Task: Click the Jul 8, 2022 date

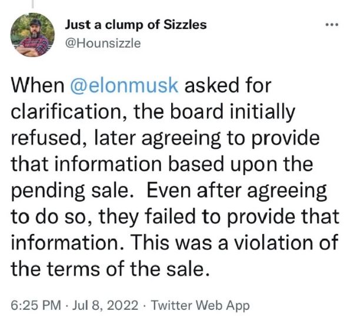Action: click(105, 305)
